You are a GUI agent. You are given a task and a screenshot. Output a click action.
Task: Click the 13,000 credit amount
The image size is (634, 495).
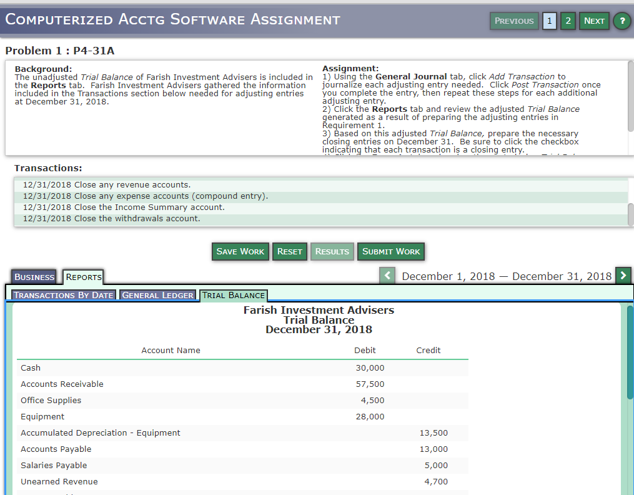point(433,449)
